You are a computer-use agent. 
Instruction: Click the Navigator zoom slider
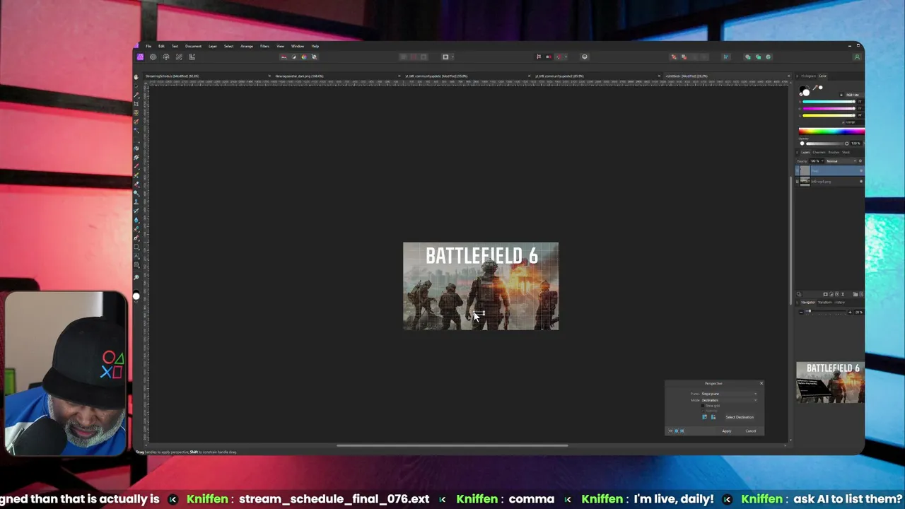[826, 312]
